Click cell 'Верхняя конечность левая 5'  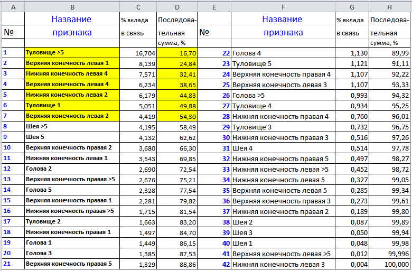click(x=283, y=190)
